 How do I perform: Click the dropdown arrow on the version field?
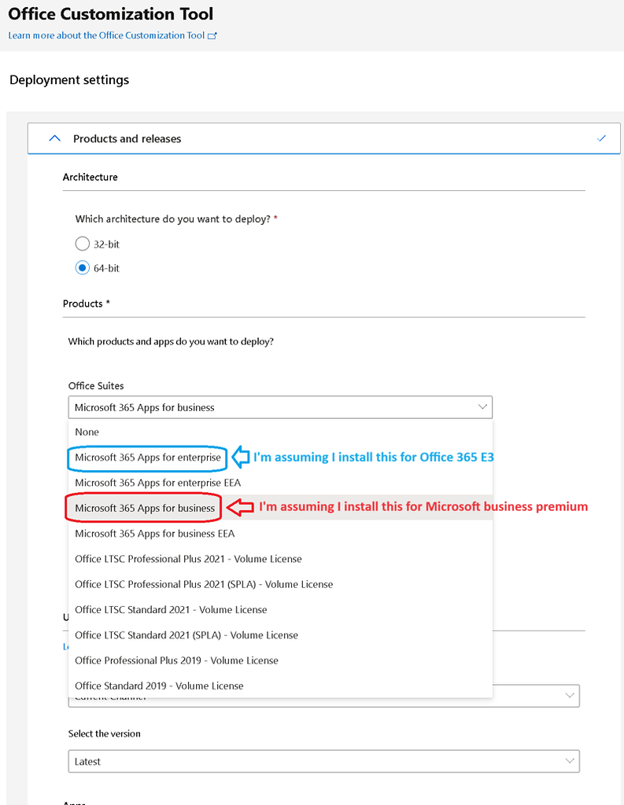pos(568,761)
